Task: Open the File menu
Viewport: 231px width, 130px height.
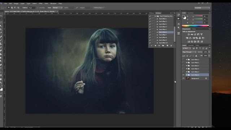Action: (5, 3)
